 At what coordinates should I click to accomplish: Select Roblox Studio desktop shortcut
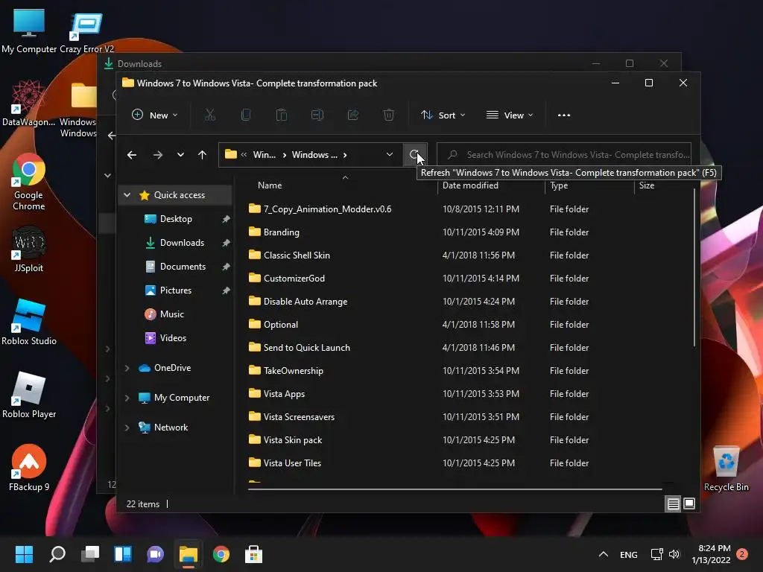[29, 322]
